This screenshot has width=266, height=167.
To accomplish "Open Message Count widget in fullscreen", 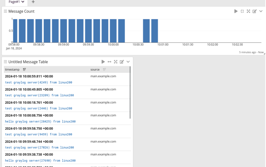I will pos(248,11).
